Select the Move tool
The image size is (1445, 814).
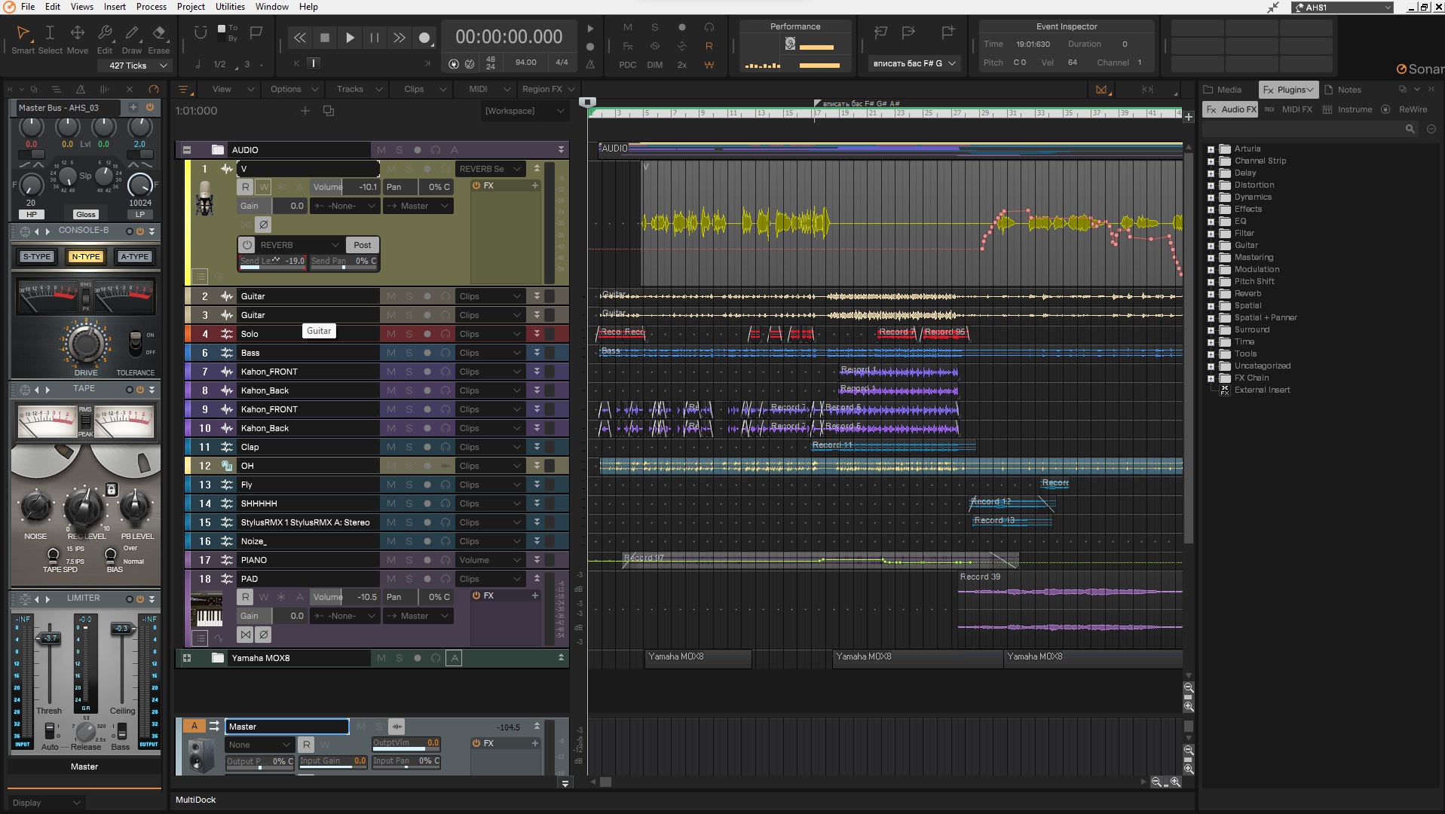pyautogui.click(x=77, y=33)
